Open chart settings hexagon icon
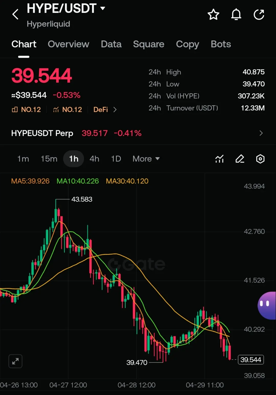 tap(260, 159)
